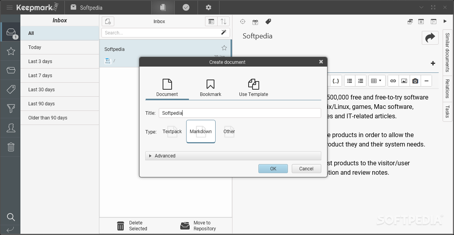Open the Favorites star sidebar icon
The width and height of the screenshot is (454, 235).
pos(11,51)
